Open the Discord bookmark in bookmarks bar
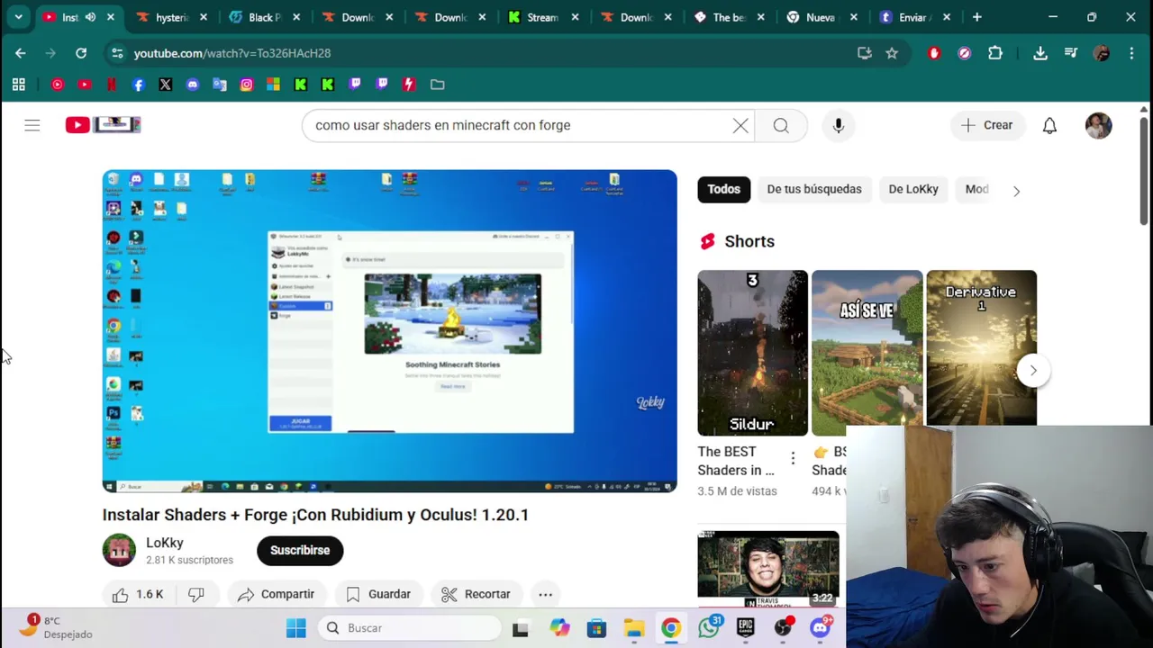Image resolution: width=1153 pixels, height=648 pixels. coord(192,85)
